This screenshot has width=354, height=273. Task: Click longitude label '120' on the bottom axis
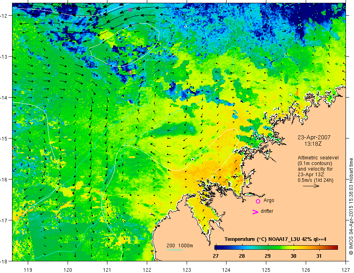pos(68,270)
